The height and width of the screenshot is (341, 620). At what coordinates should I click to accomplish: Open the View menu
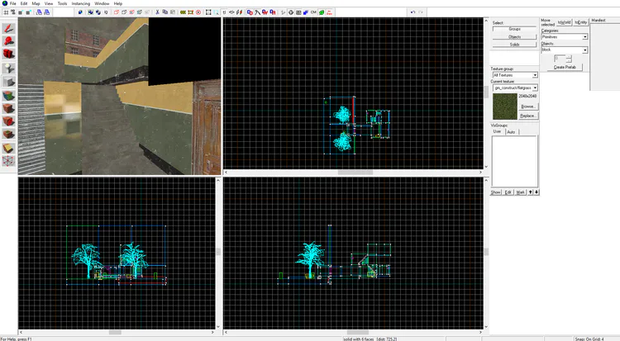[49, 3]
